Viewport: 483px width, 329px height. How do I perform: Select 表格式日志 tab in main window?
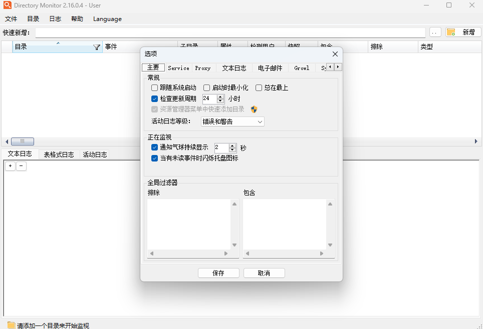59,154
